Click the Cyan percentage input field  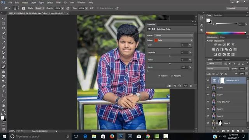click(x=184, y=45)
